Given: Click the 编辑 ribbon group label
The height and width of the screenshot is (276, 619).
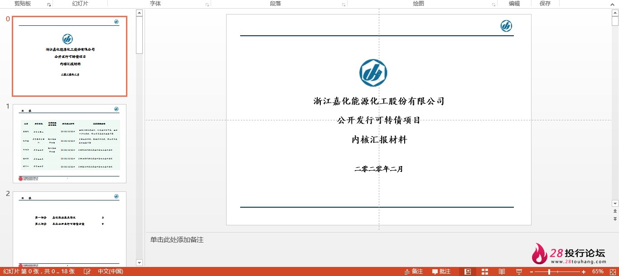Looking at the screenshot, I should point(514,4).
